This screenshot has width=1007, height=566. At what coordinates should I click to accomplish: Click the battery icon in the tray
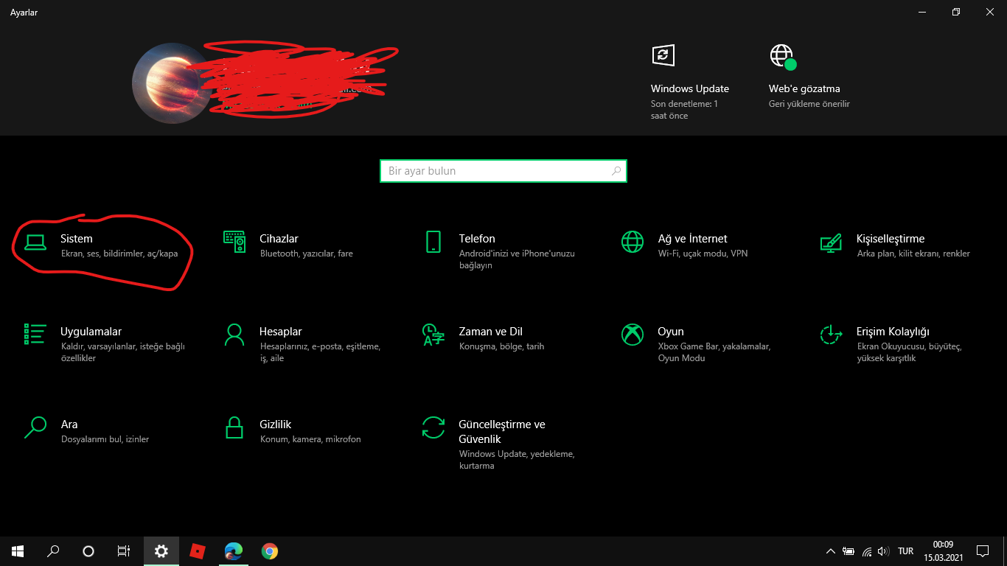tap(849, 551)
